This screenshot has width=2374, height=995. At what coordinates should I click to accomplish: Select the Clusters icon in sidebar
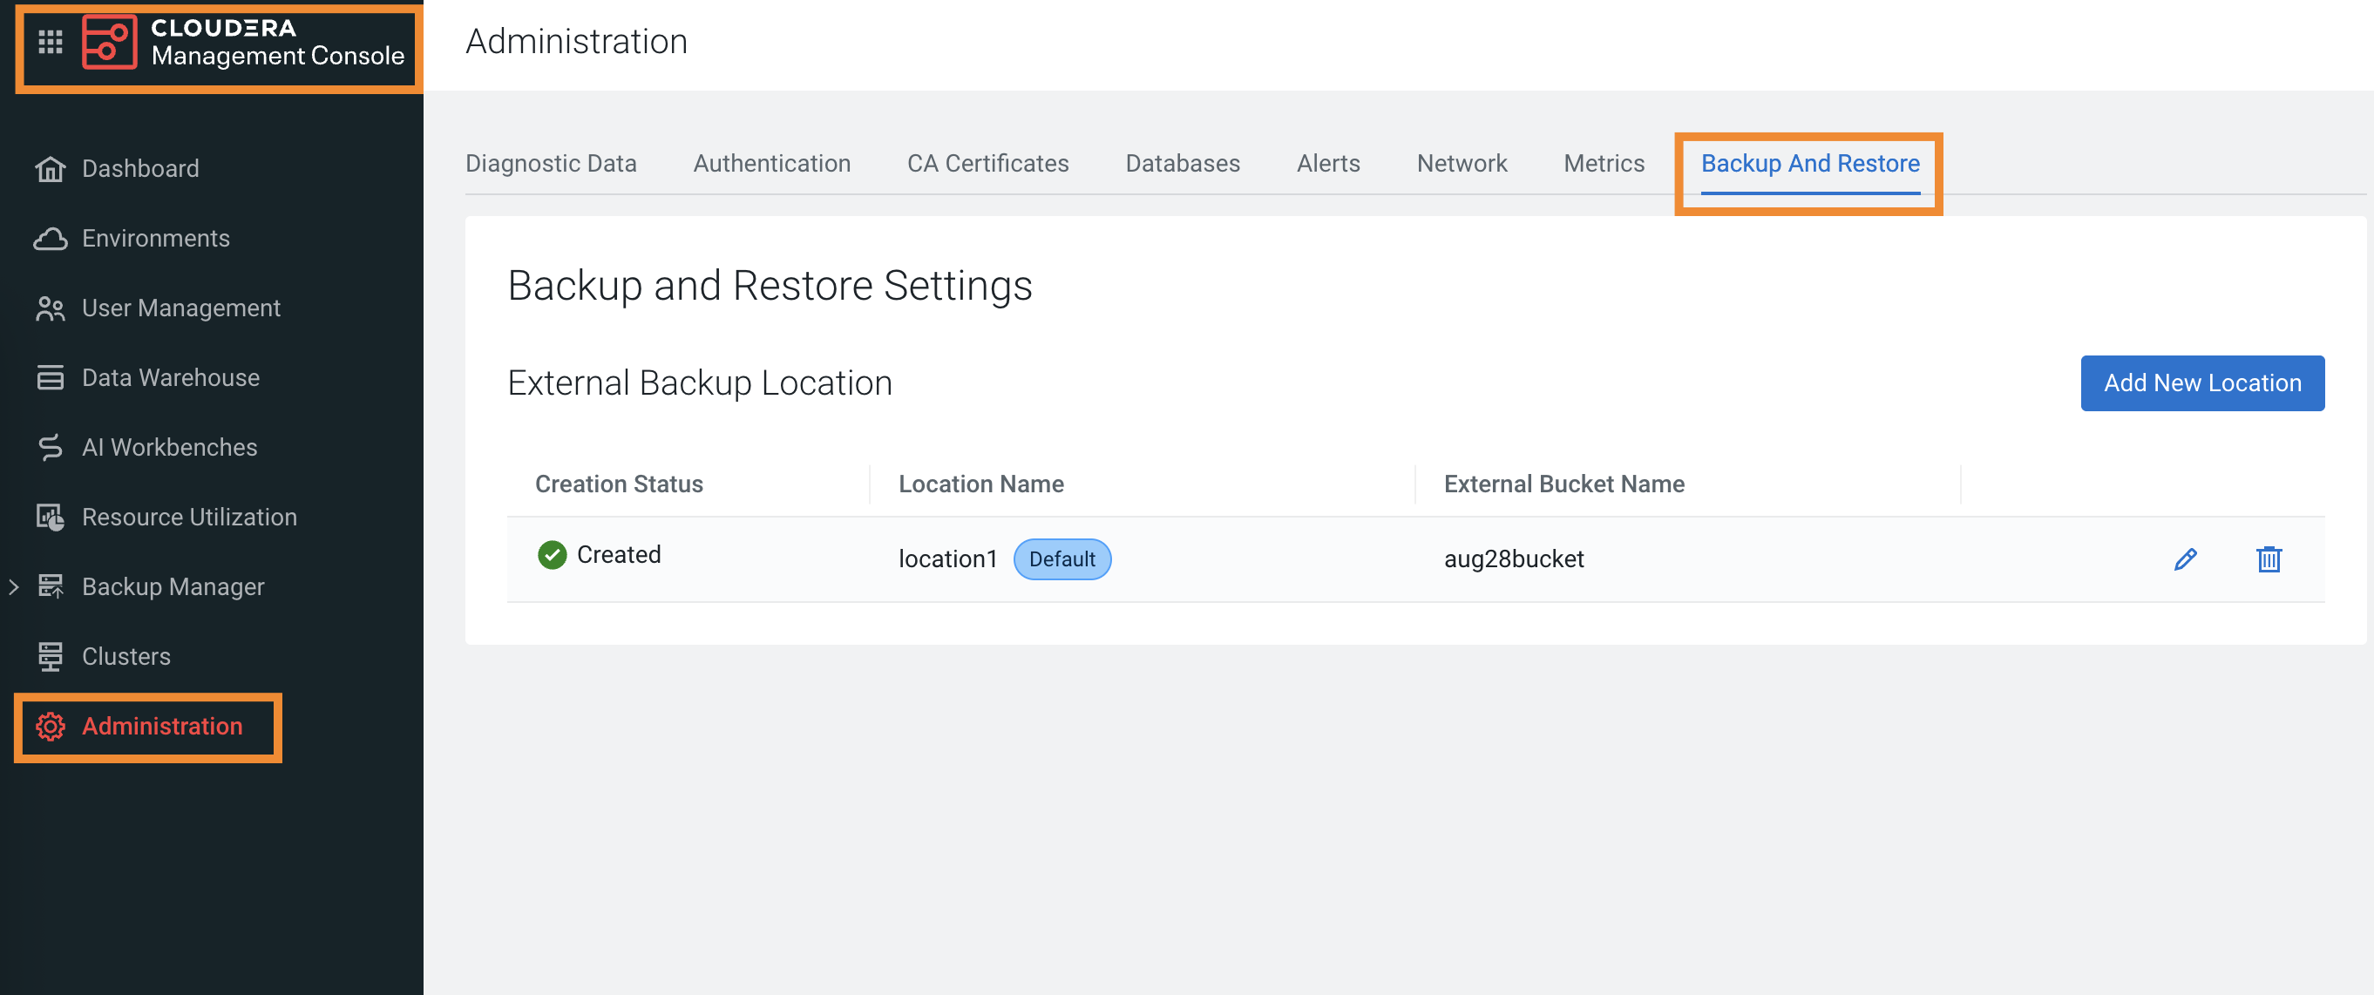pos(50,656)
